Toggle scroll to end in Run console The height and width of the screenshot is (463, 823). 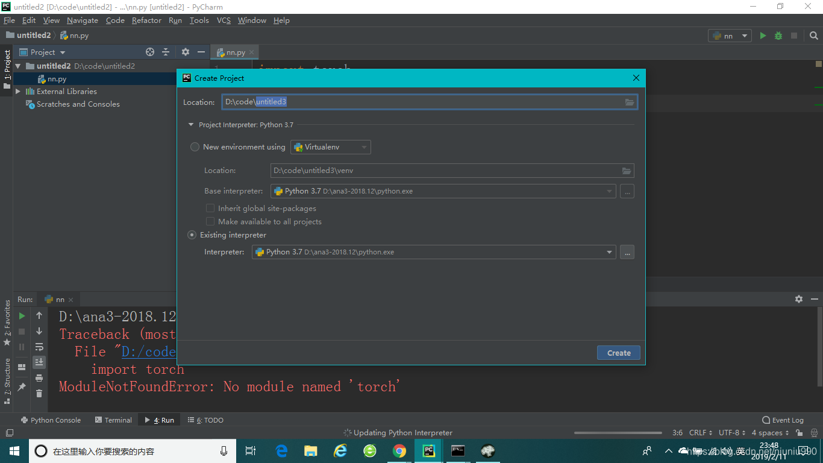39,362
